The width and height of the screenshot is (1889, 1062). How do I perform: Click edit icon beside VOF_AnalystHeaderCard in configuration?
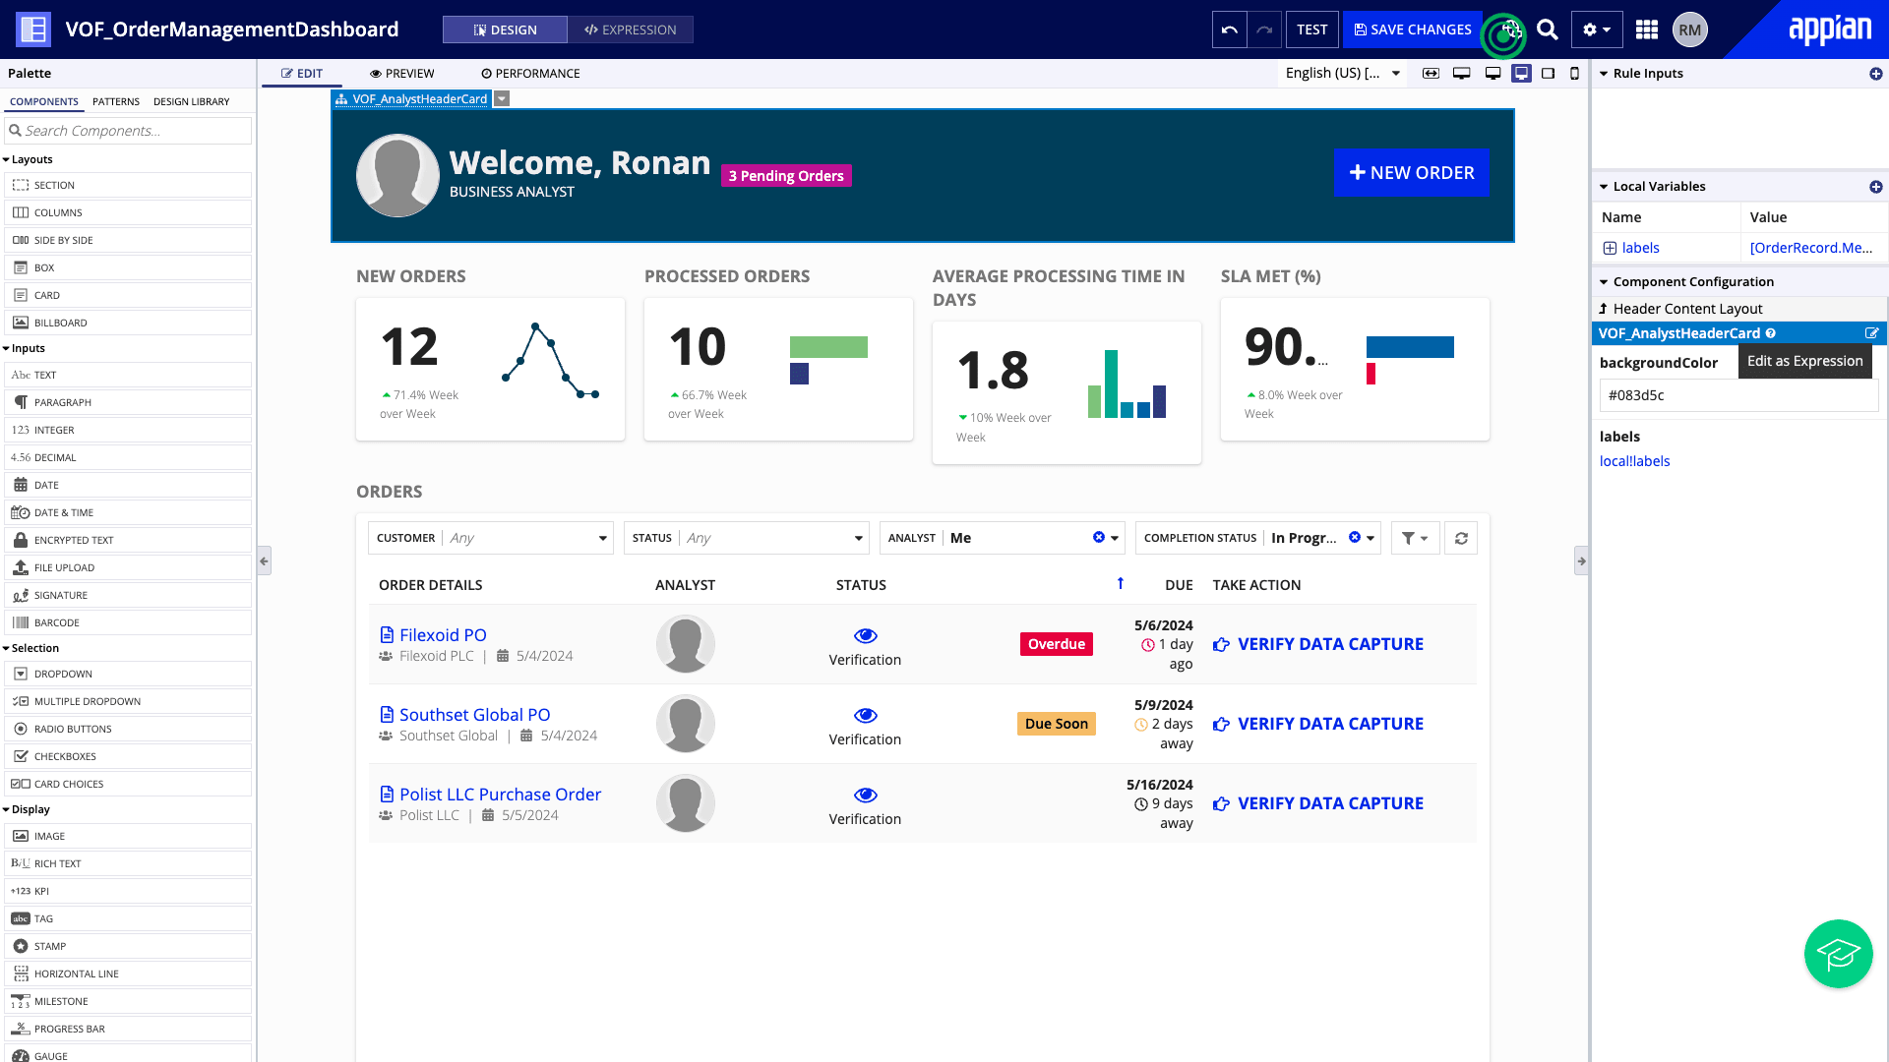(x=1871, y=333)
